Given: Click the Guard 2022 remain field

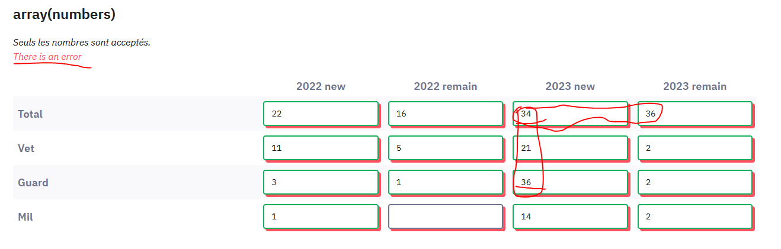Looking at the screenshot, I should (446, 182).
